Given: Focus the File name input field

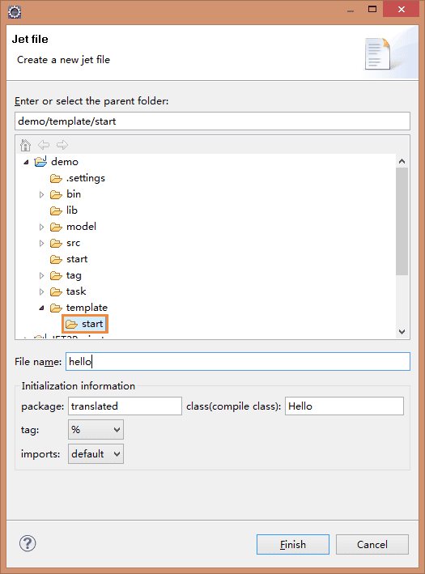Looking at the screenshot, I should 238,361.
